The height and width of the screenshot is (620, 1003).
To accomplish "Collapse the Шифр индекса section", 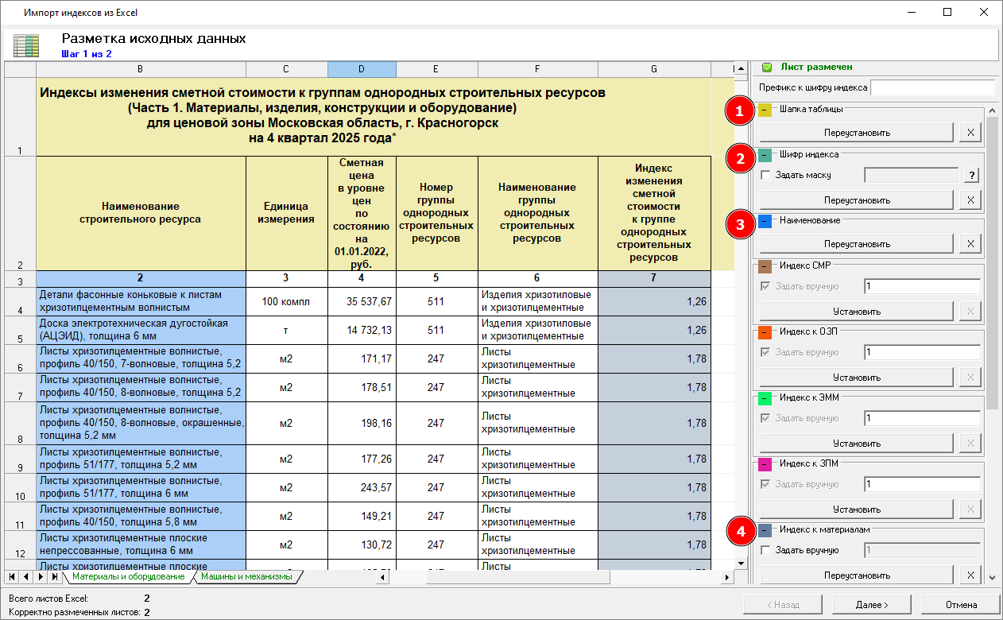I will tap(765, 156).
